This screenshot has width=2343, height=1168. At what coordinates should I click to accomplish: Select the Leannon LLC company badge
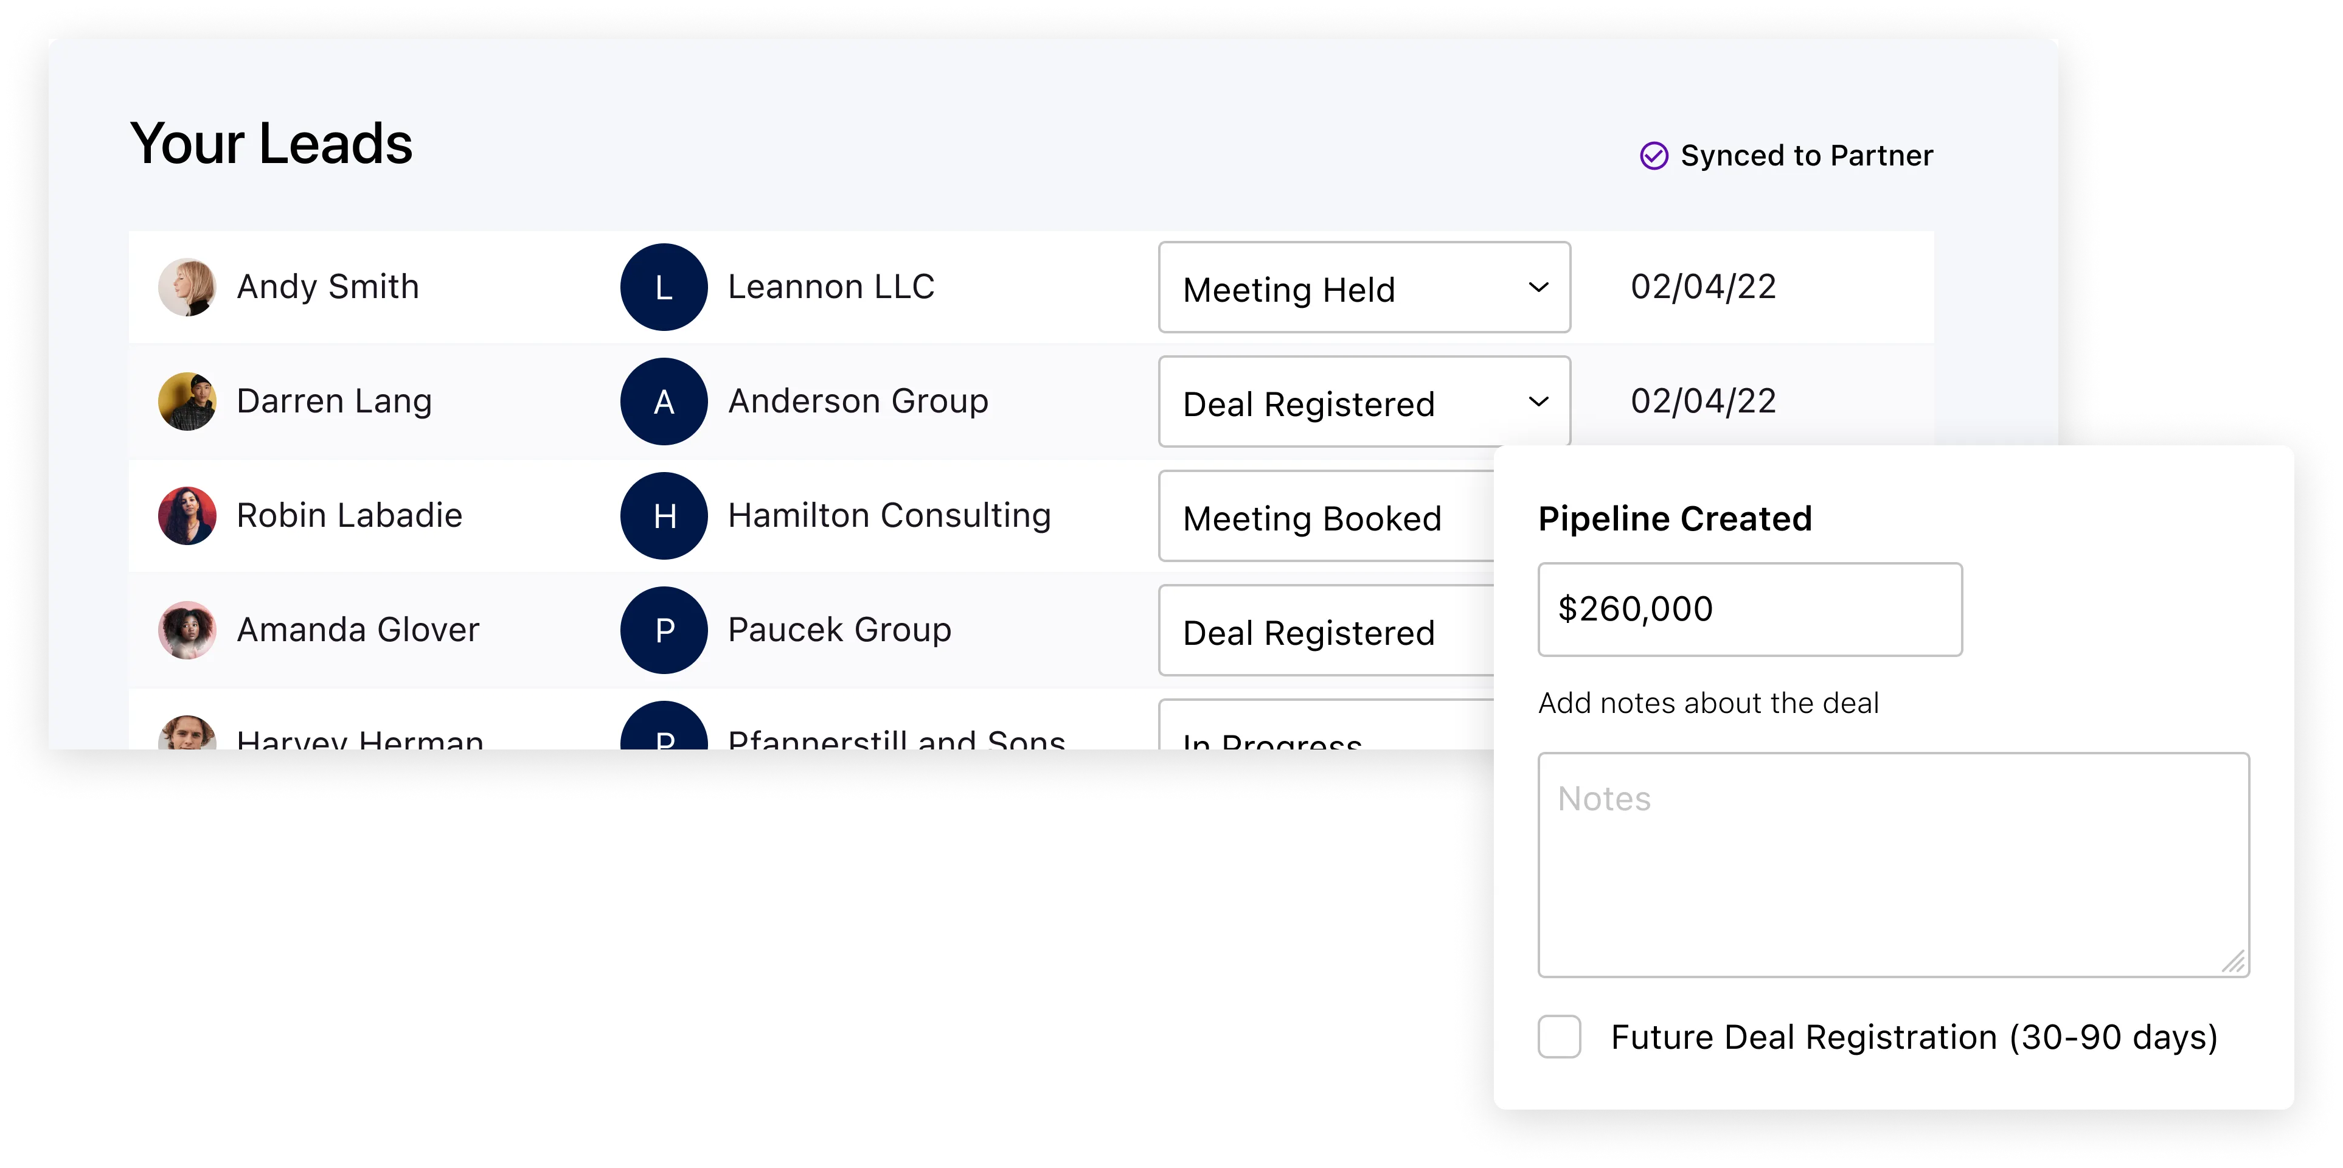coord(664,287)
